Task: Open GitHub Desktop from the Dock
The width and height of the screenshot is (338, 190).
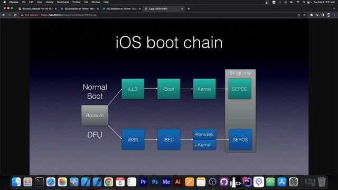Action: click(x=224, y=182)
